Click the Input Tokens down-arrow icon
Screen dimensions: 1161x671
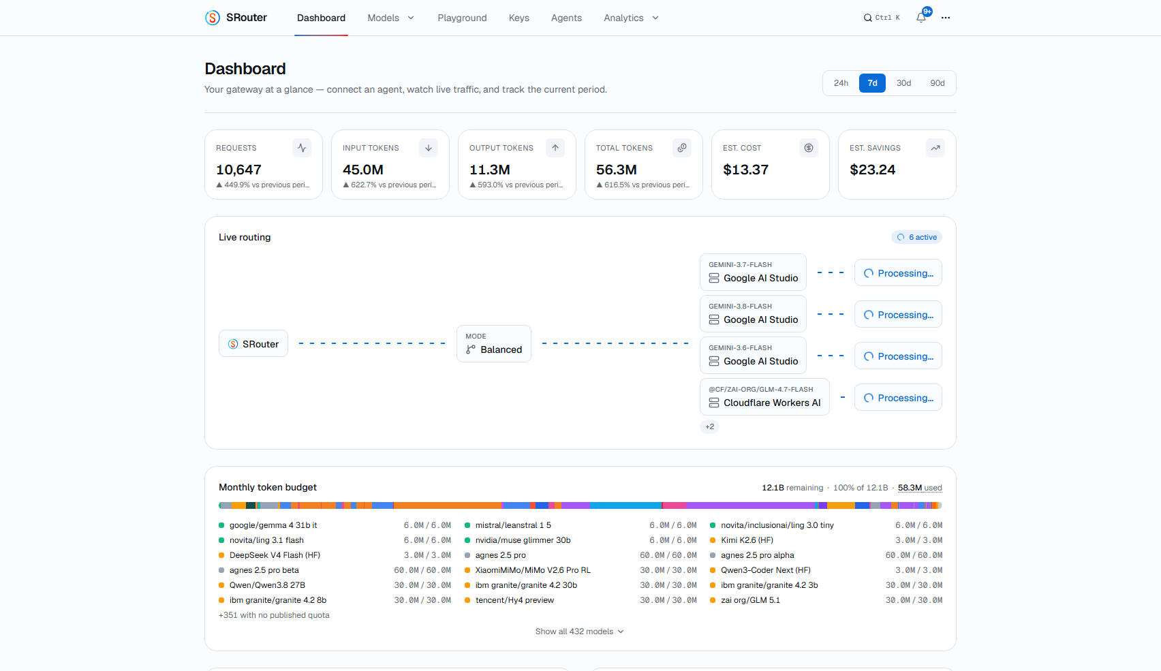pos(429,148)
